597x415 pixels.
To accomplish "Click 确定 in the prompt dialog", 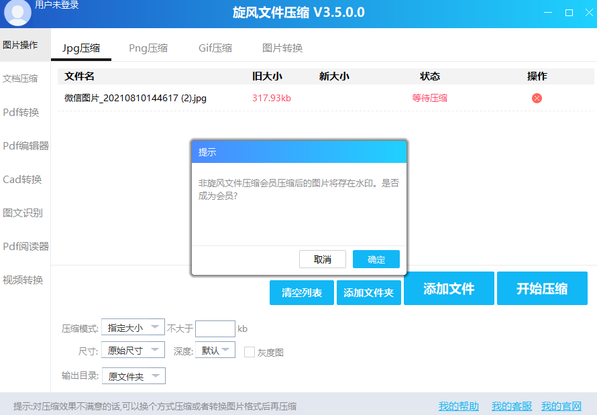I will pos(376,259).
